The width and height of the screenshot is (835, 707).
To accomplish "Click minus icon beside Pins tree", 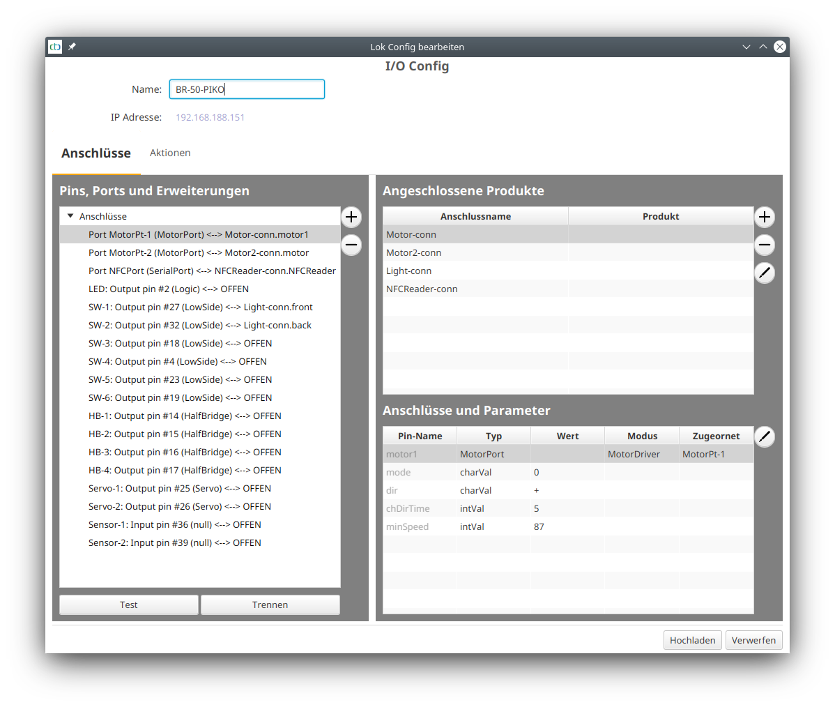I will point(351,245).
